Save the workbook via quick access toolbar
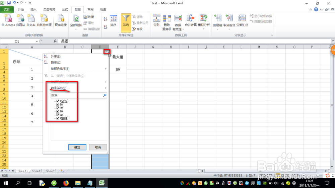This screenshot has height=188, width=335. 9,3
